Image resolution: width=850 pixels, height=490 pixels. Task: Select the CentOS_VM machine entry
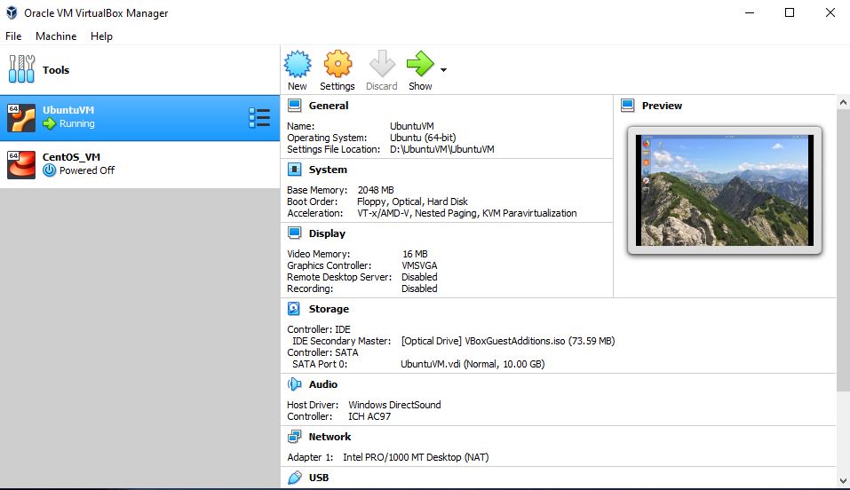(139, 164)
